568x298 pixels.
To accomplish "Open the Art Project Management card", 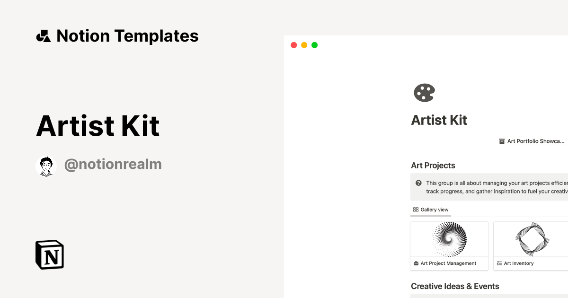I will point(448,245).
